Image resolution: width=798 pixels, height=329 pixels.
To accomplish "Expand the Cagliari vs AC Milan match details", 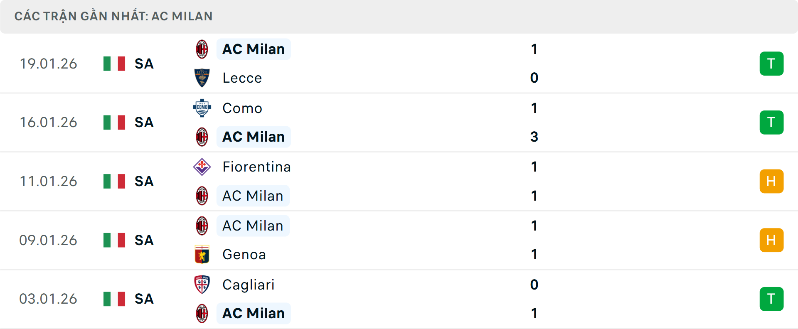I will (x=416, y=299).
